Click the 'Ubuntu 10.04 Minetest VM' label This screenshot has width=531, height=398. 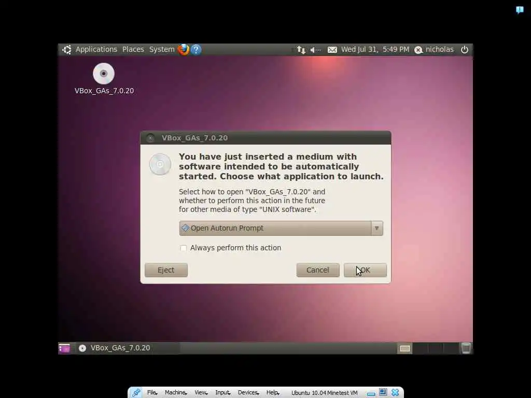pos(325,393)
